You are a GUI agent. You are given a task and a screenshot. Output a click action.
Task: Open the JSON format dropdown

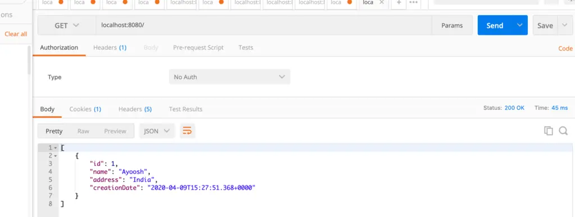point(157,131)
